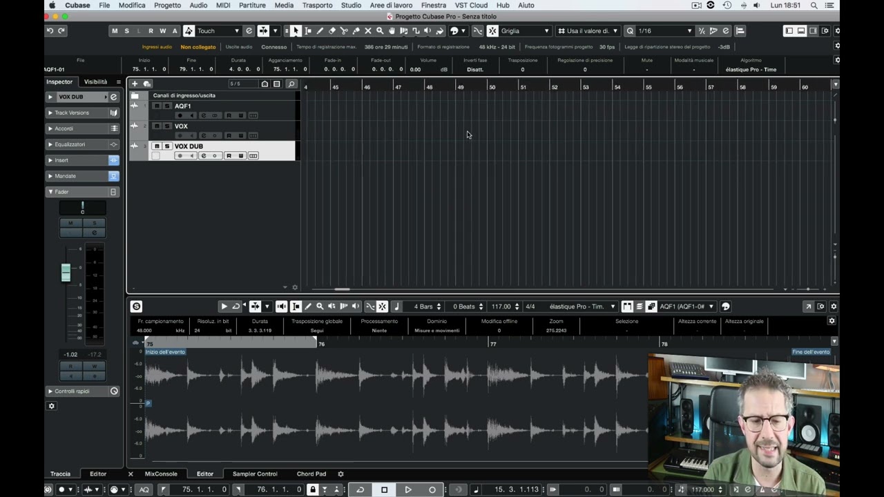Adjust the pan control above the fader
The image size is (884, 497).
pos(82,208)
